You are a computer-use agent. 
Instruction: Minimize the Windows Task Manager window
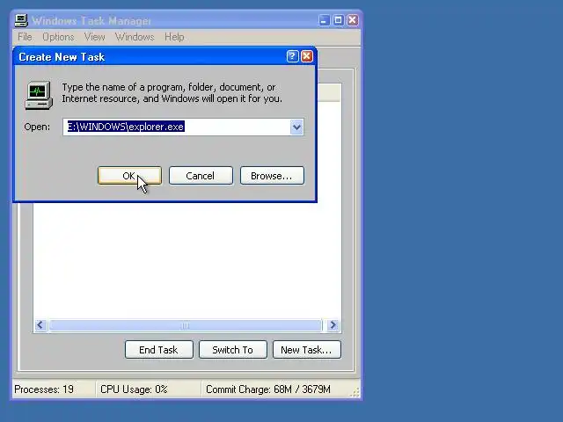324,20
